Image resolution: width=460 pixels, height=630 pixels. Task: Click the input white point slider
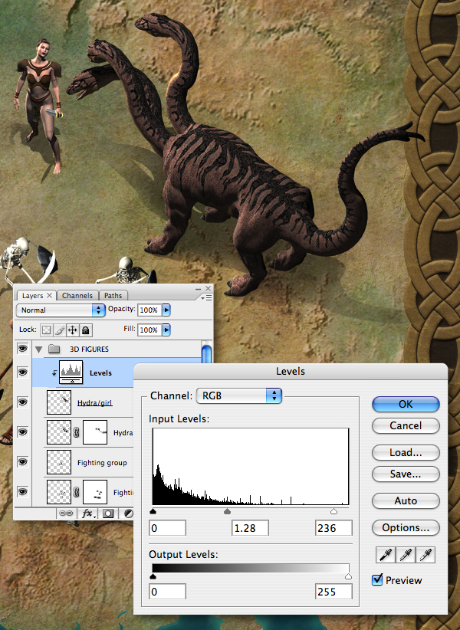point(333,511)
